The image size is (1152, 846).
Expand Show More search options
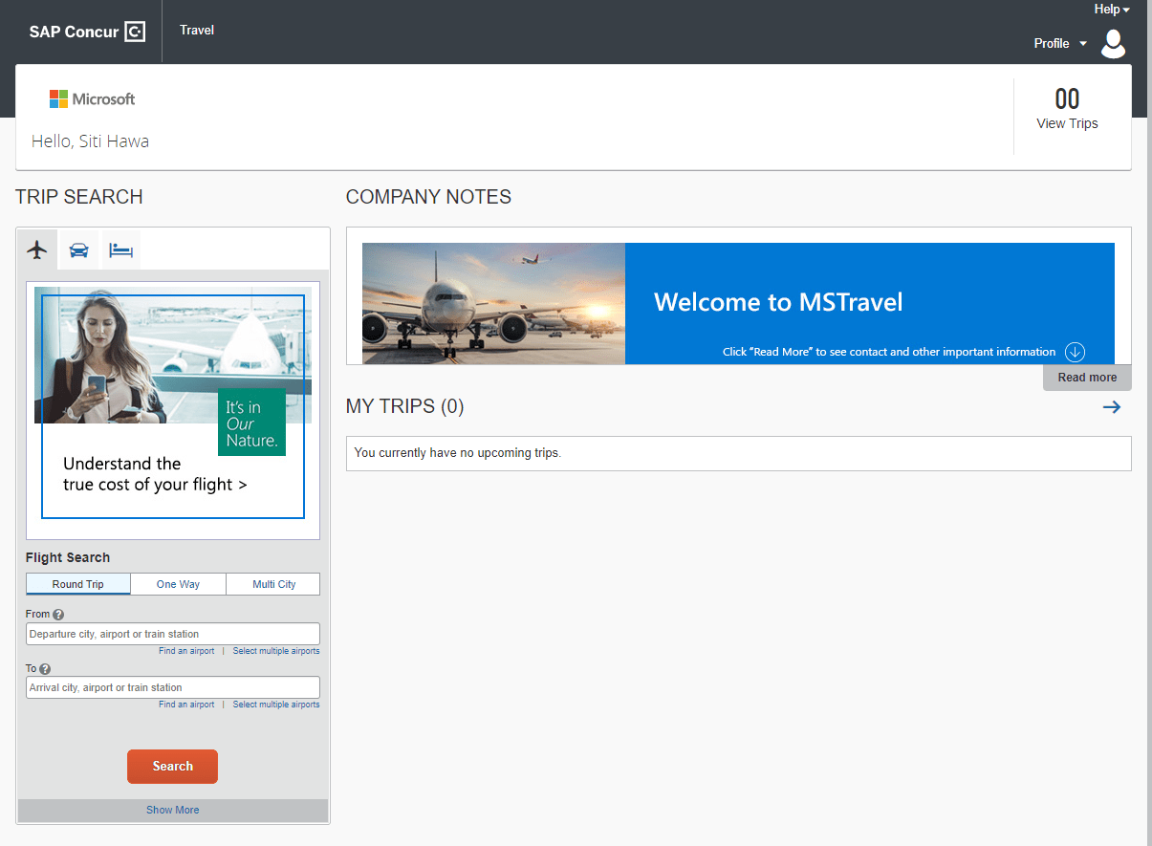point(173,811)
